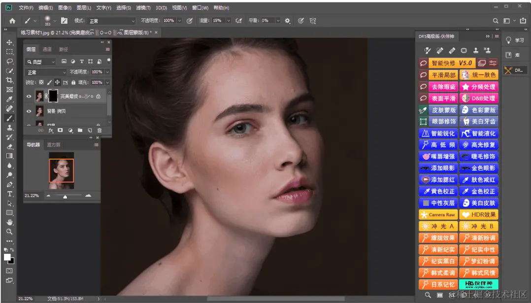Click the add layer mask icon
This screenshot has height=303, width=531.
[x=60, y=131]
